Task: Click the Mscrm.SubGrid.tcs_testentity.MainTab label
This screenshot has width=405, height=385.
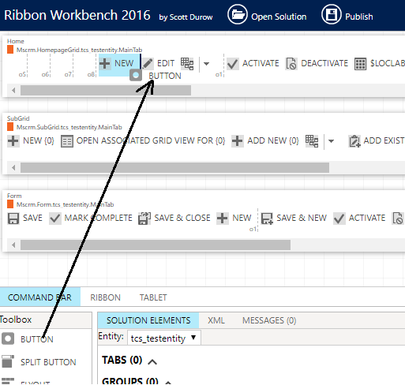Action: pos(69,127)
